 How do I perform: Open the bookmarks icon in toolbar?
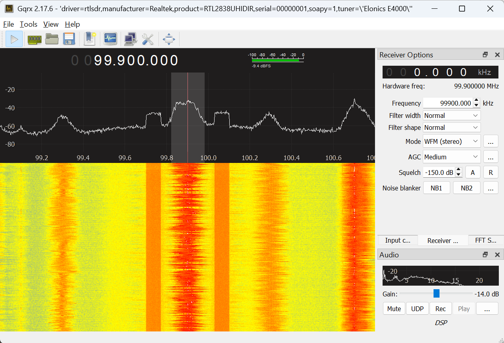(90, 39)
